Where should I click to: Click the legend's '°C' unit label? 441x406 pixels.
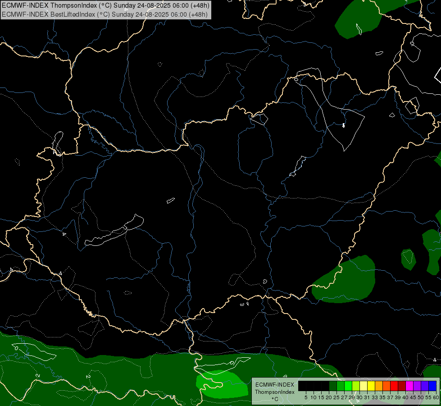pyautogui.click(x=275, y=399)
